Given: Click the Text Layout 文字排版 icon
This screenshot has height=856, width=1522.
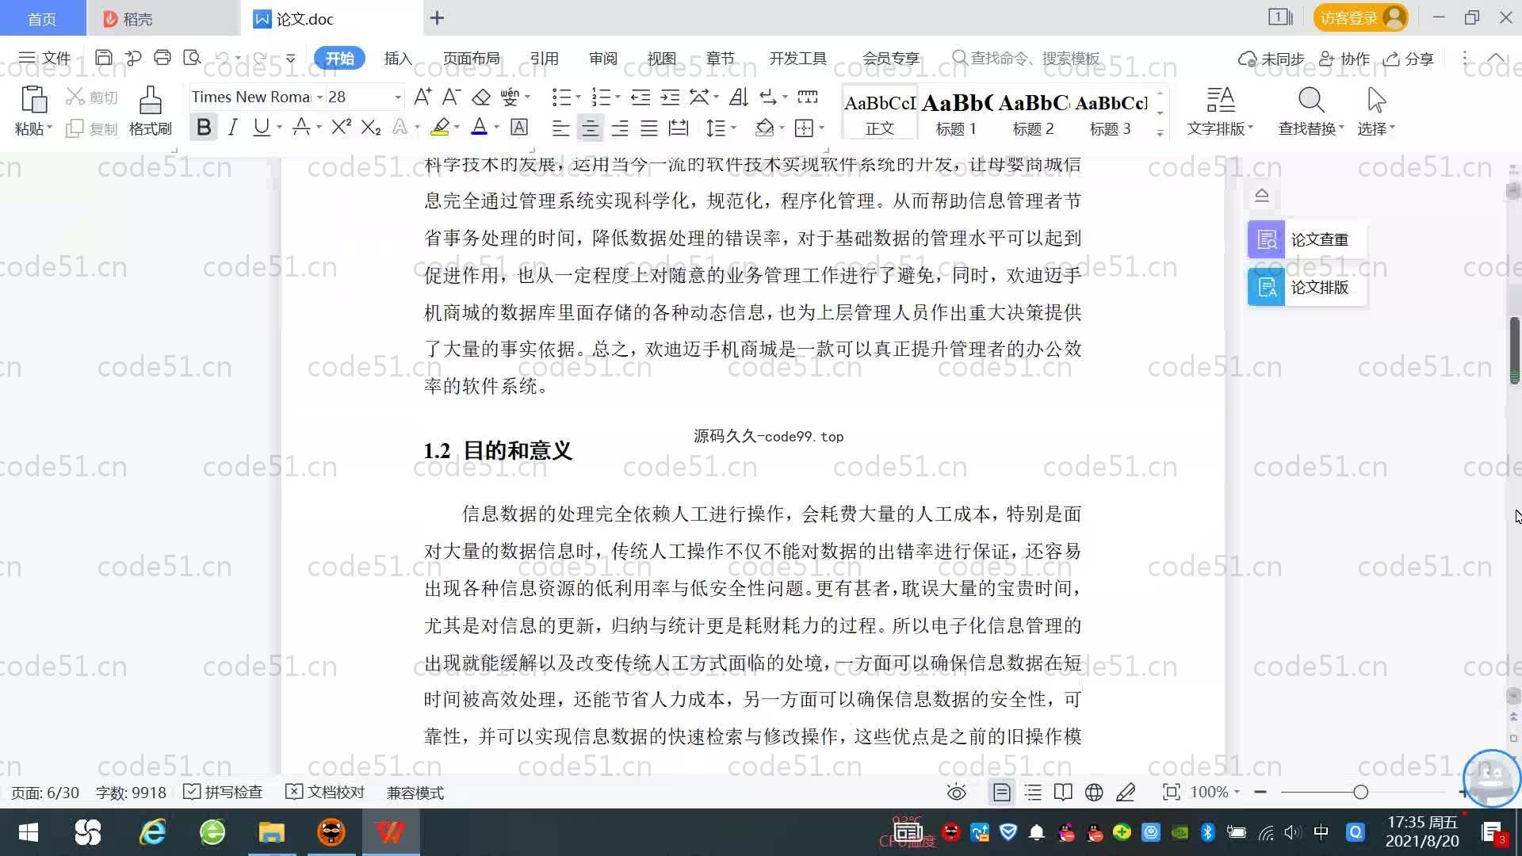Looking at the screenshot, I should pos(1220,101).
